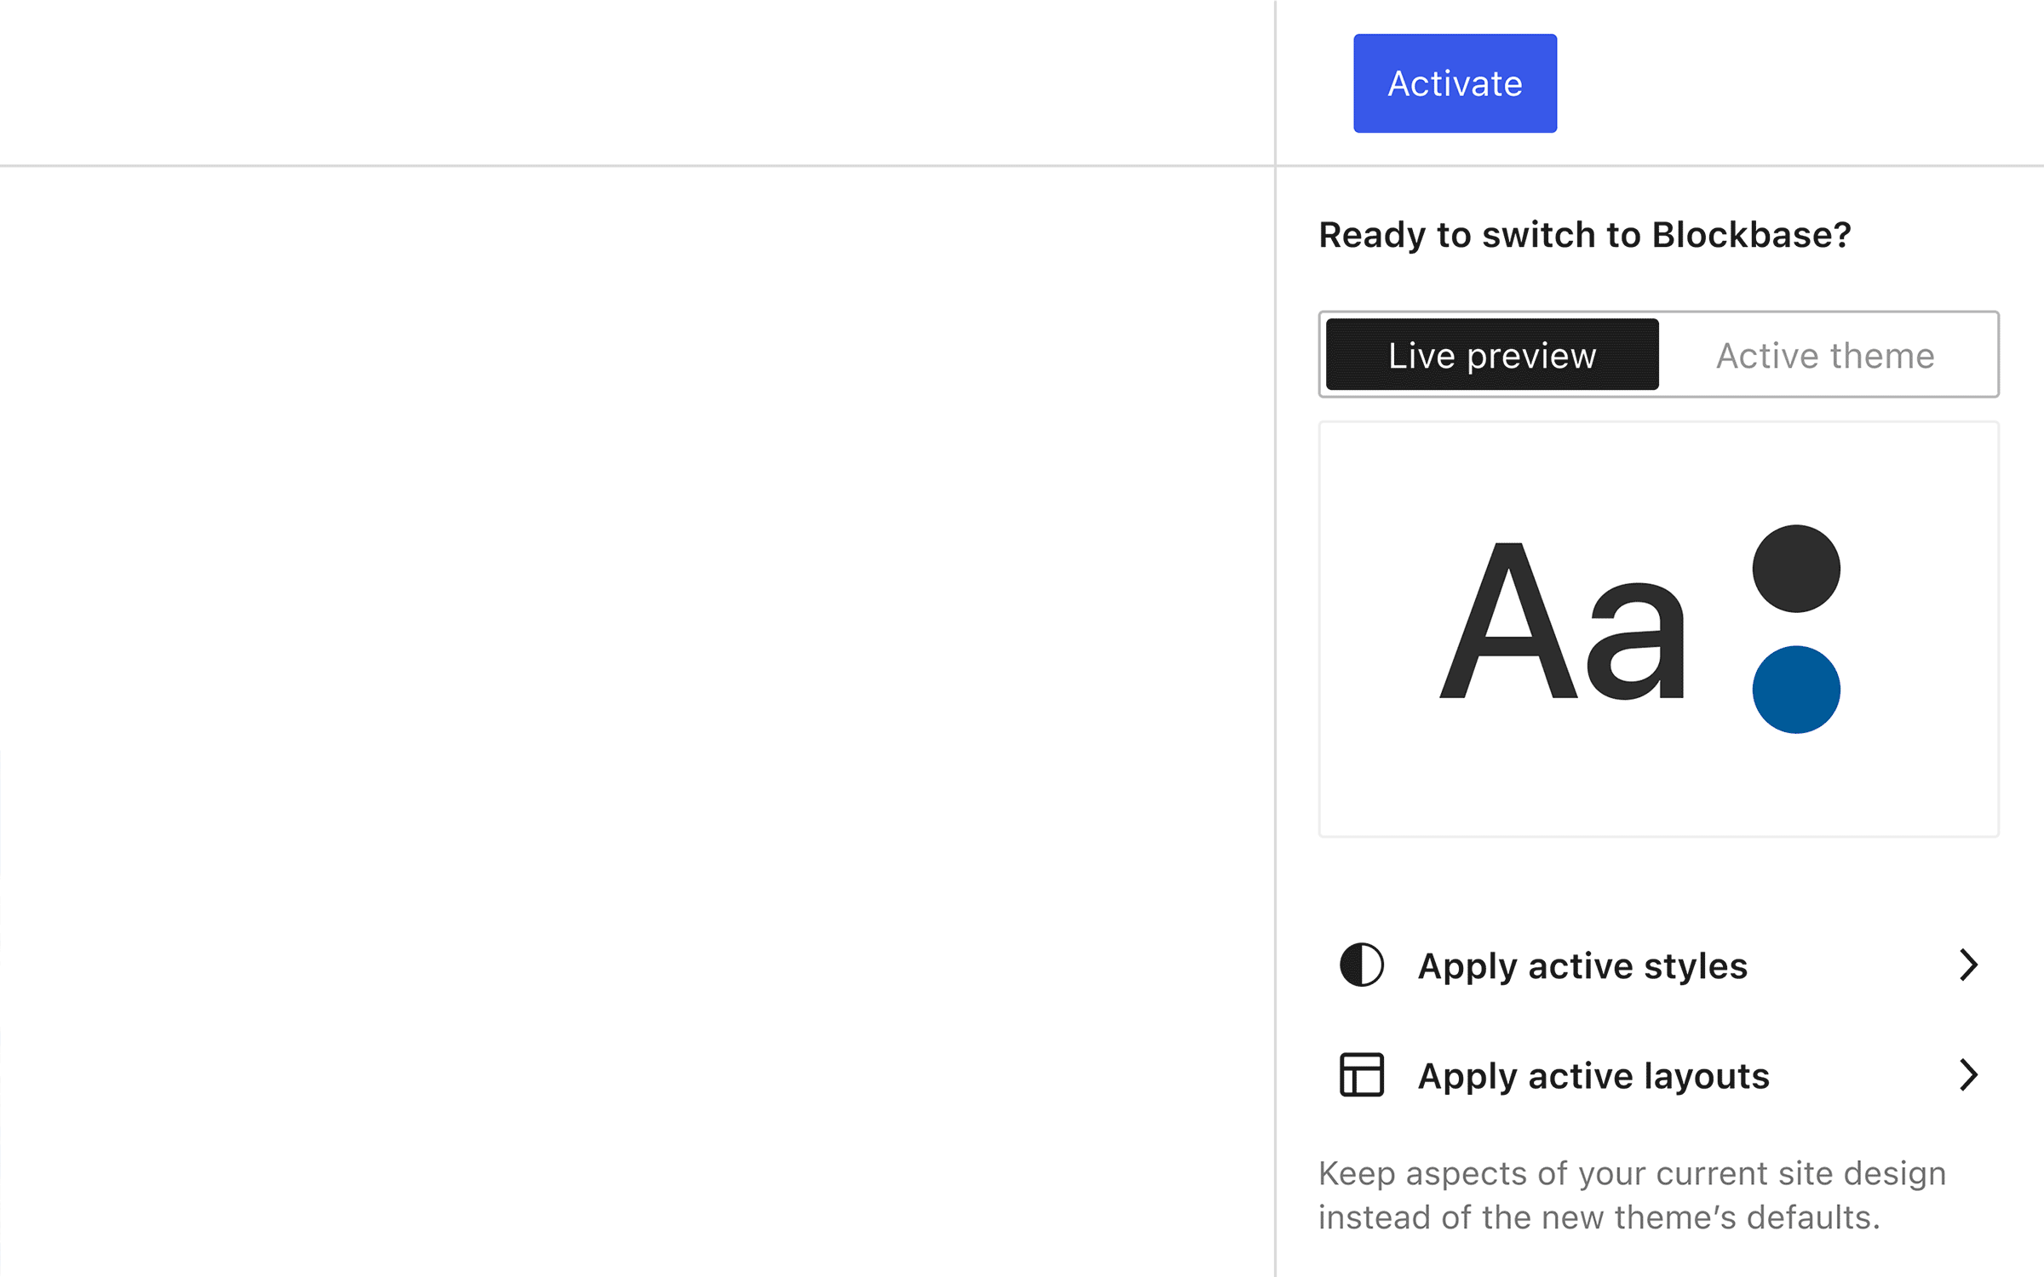Expand Apply active styles chevron
Image resolution: width=2044 pixels, height=1277 pixels.
[x=1968, y=965]
